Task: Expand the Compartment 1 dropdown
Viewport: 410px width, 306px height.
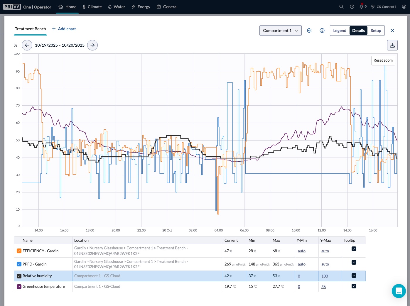Action: [280, 31]
